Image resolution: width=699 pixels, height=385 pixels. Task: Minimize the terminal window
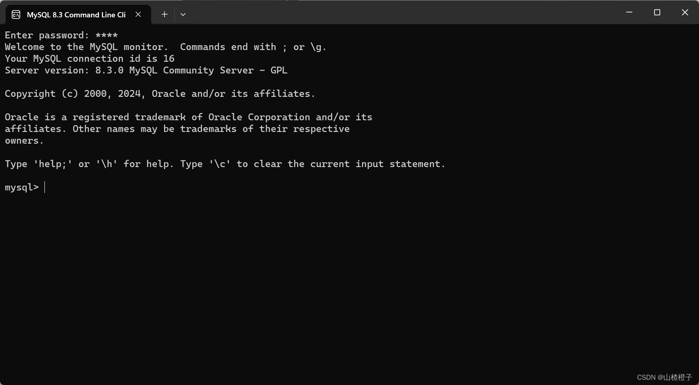click(629, 12)
